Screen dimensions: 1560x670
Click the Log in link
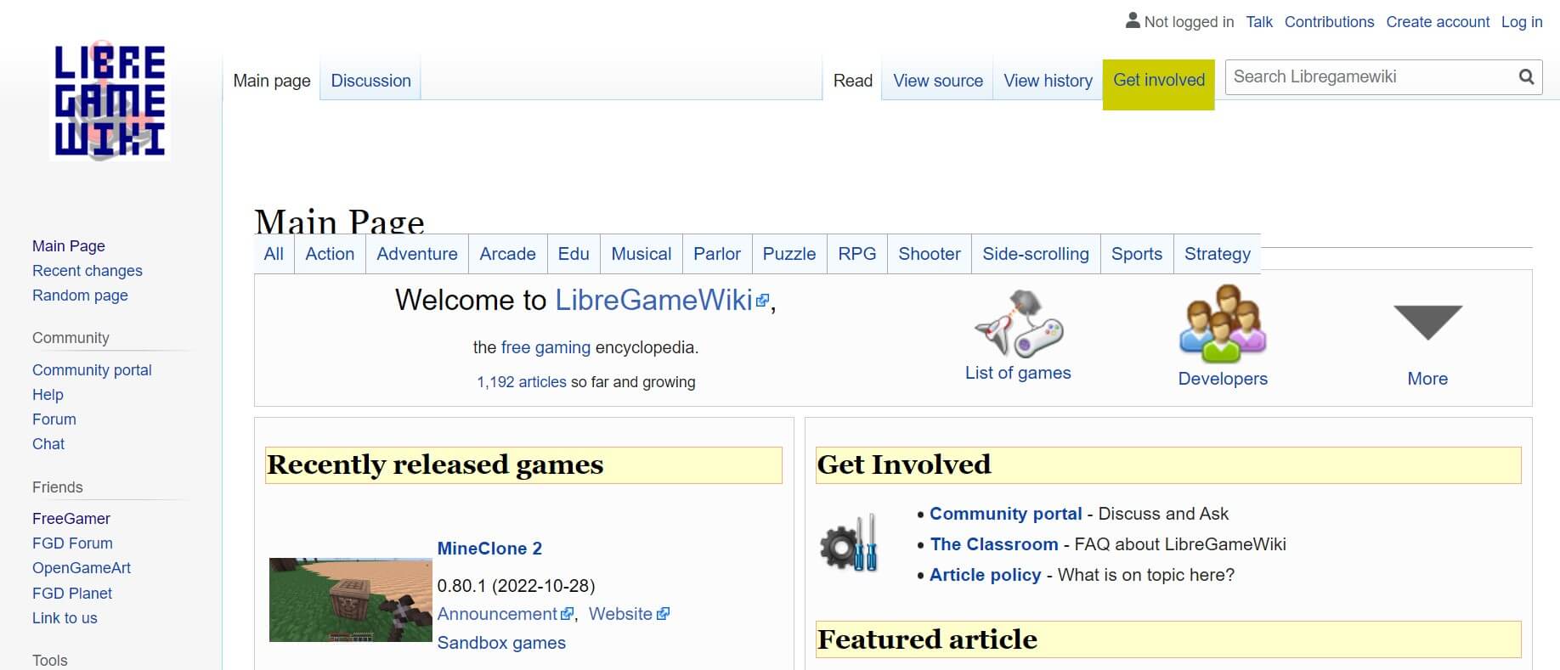(1522, 22)
